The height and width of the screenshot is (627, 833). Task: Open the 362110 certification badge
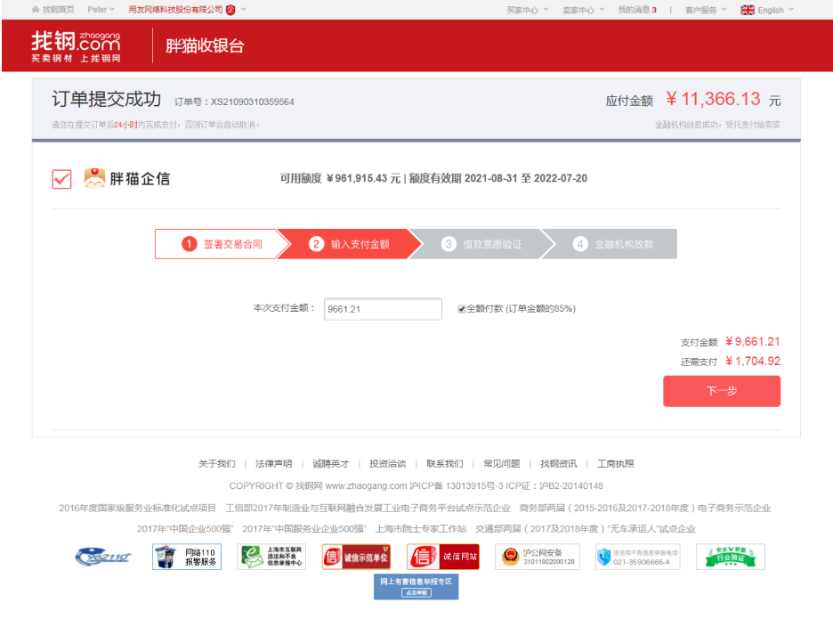103,557
